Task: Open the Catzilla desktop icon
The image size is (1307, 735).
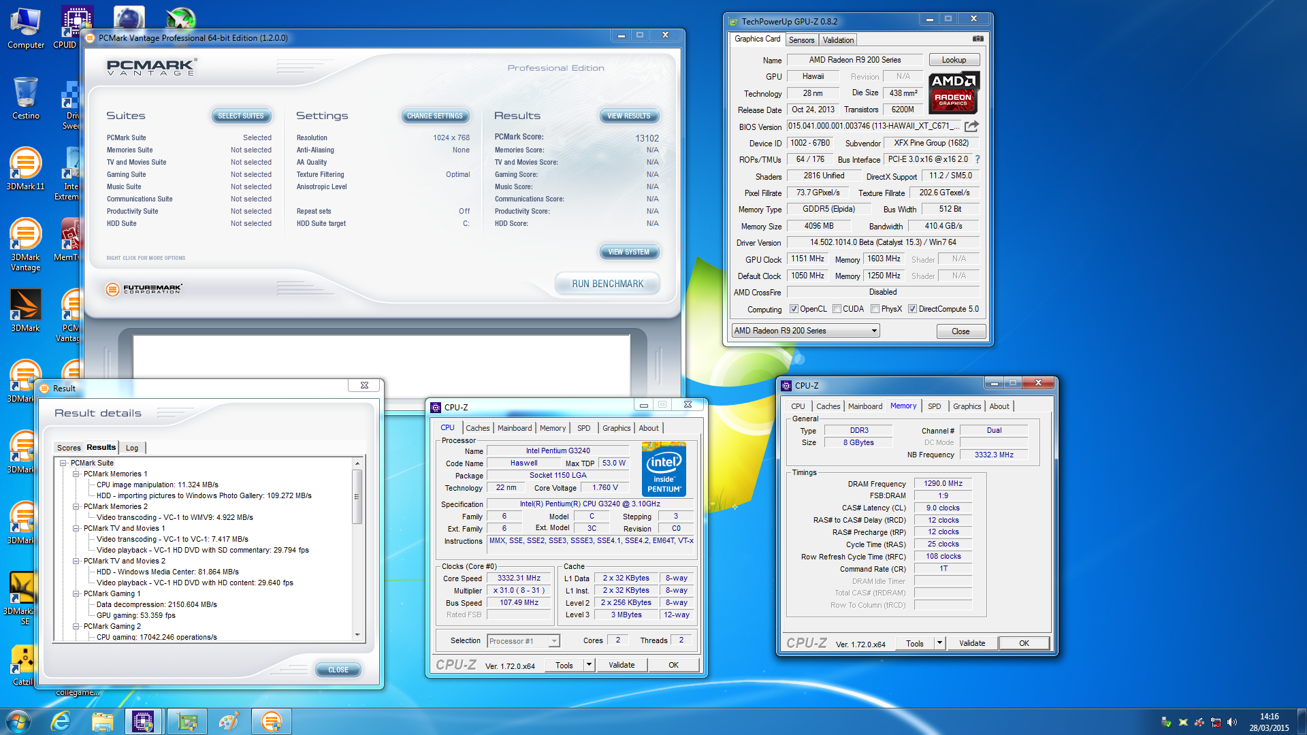Action: [22, 665]
